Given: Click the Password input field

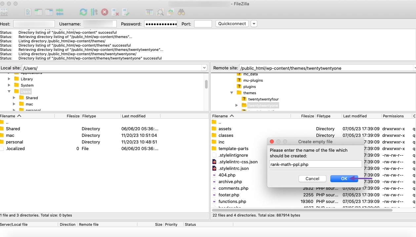Looking at the screenshot, I should [161, 24].
